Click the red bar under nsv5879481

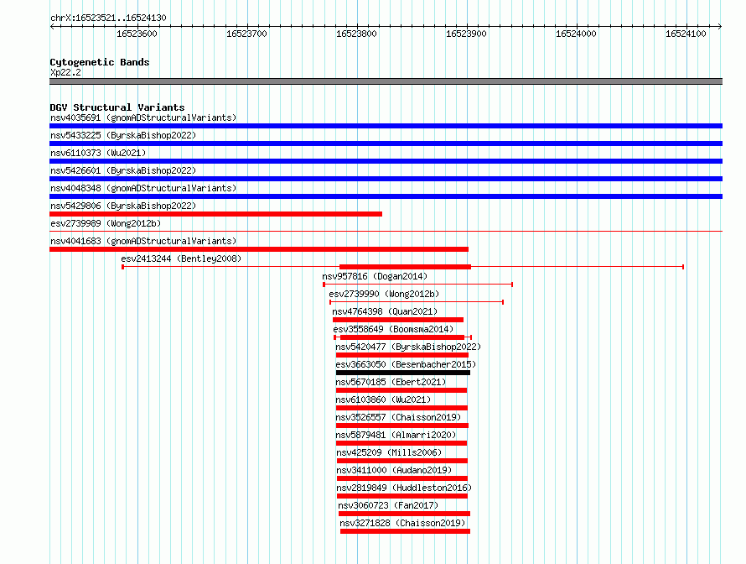401,443
